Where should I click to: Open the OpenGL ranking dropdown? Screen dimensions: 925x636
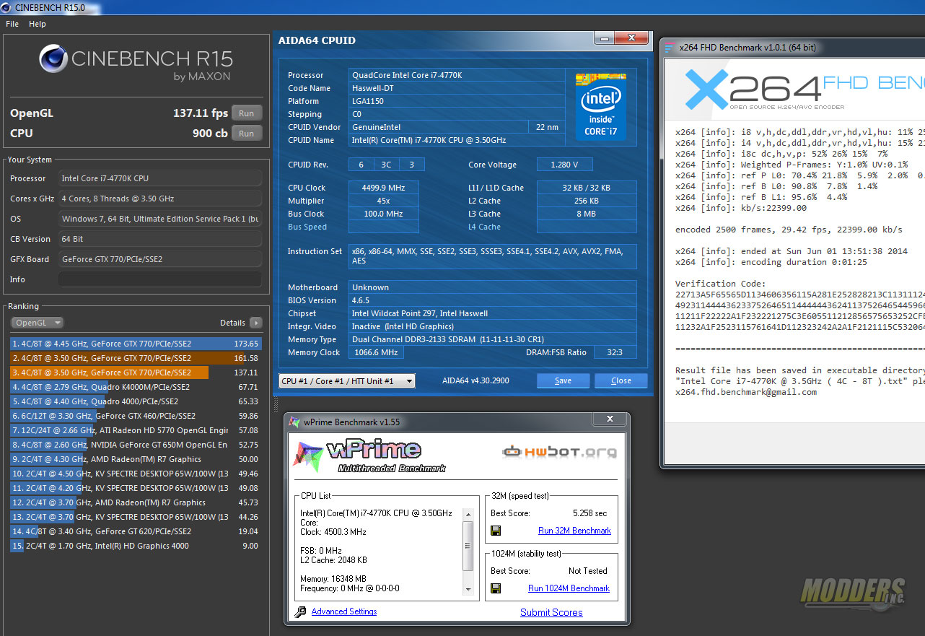tap(38, 323)
